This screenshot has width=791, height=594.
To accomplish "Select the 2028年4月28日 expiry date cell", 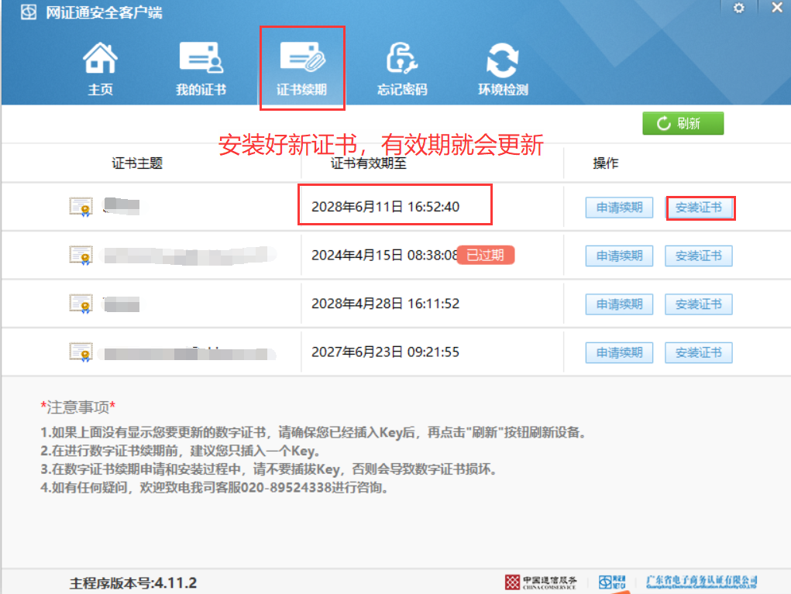I will click(385, 304).
